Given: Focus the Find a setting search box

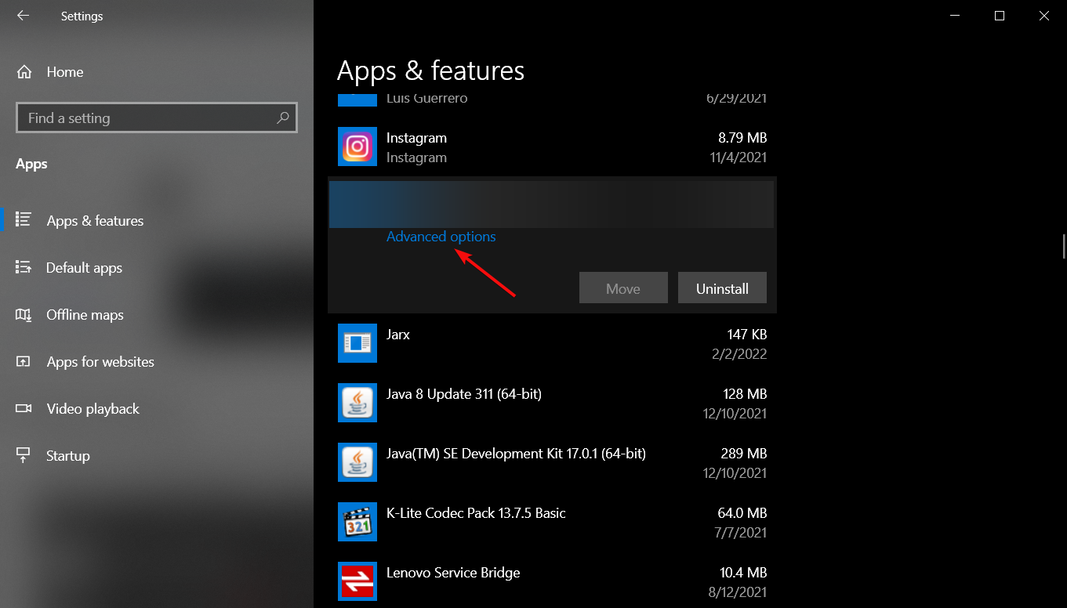Looking at the screenshot, I should click(x=149, y=118).
